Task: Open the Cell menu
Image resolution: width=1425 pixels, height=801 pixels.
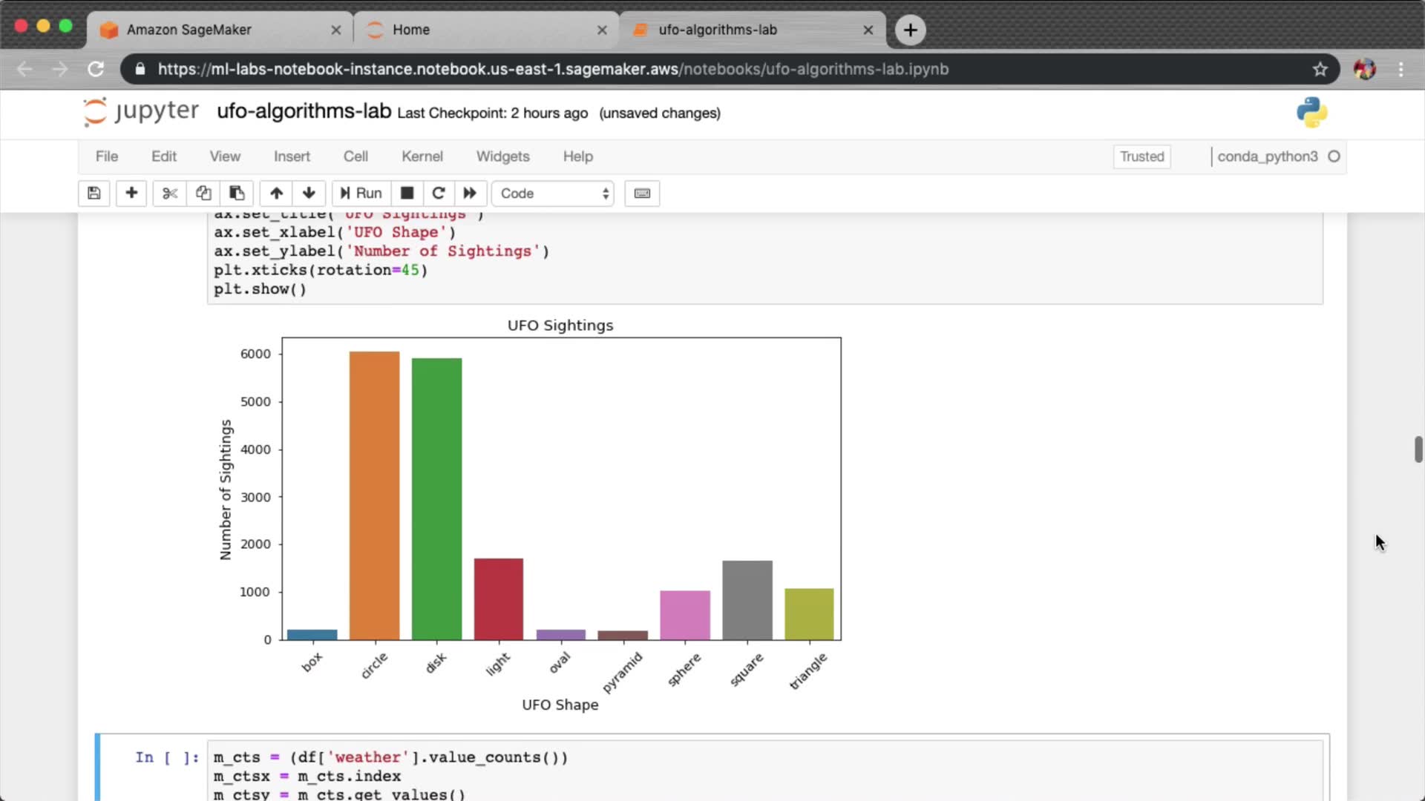Action: pyautogui.click(x=356, y=156)
